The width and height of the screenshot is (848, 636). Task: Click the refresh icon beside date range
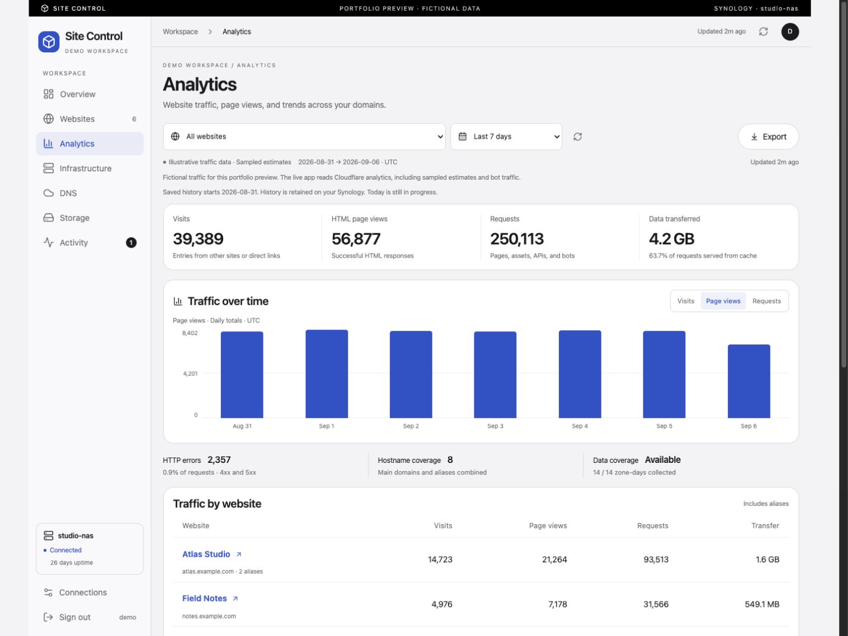click(578, 137)
